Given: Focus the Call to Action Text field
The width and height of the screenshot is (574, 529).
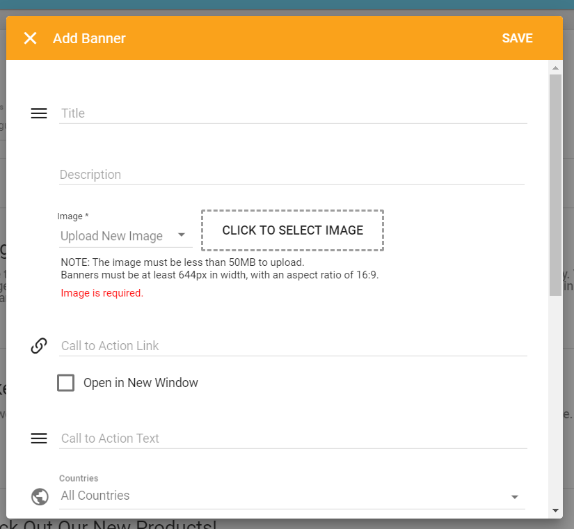Looking at the screenshot, I should [x=292, y=439].
